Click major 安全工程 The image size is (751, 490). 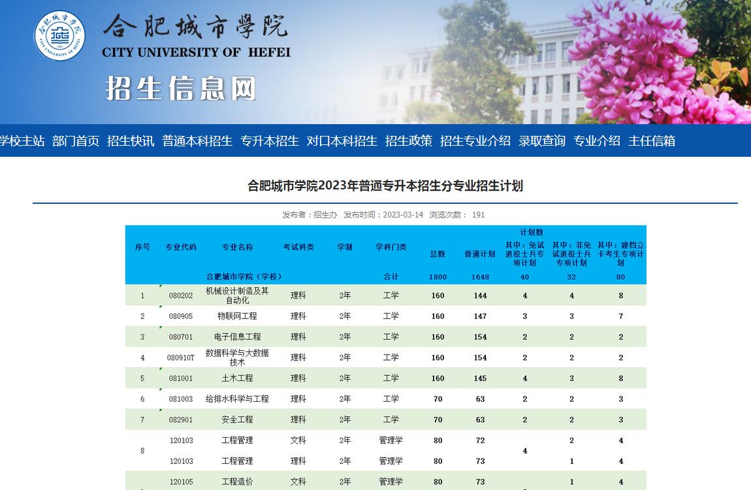pyautogui.click(x=238, y=419)
